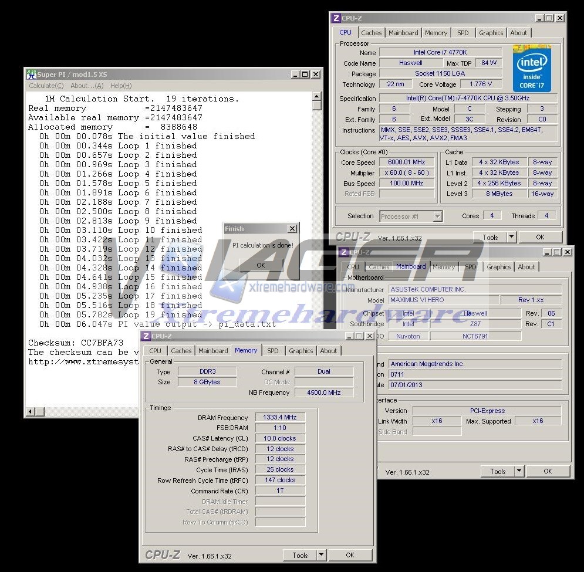This screenshot has height=572, width=584.
Task: Click the CPU-Z icon in memory window title
Action: [x=145, y=336]
